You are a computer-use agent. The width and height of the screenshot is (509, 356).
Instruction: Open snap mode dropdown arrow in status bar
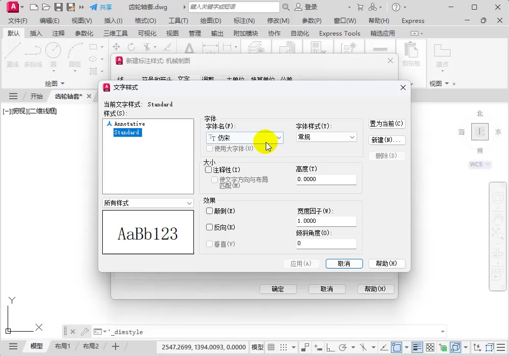tap(294, 347)
